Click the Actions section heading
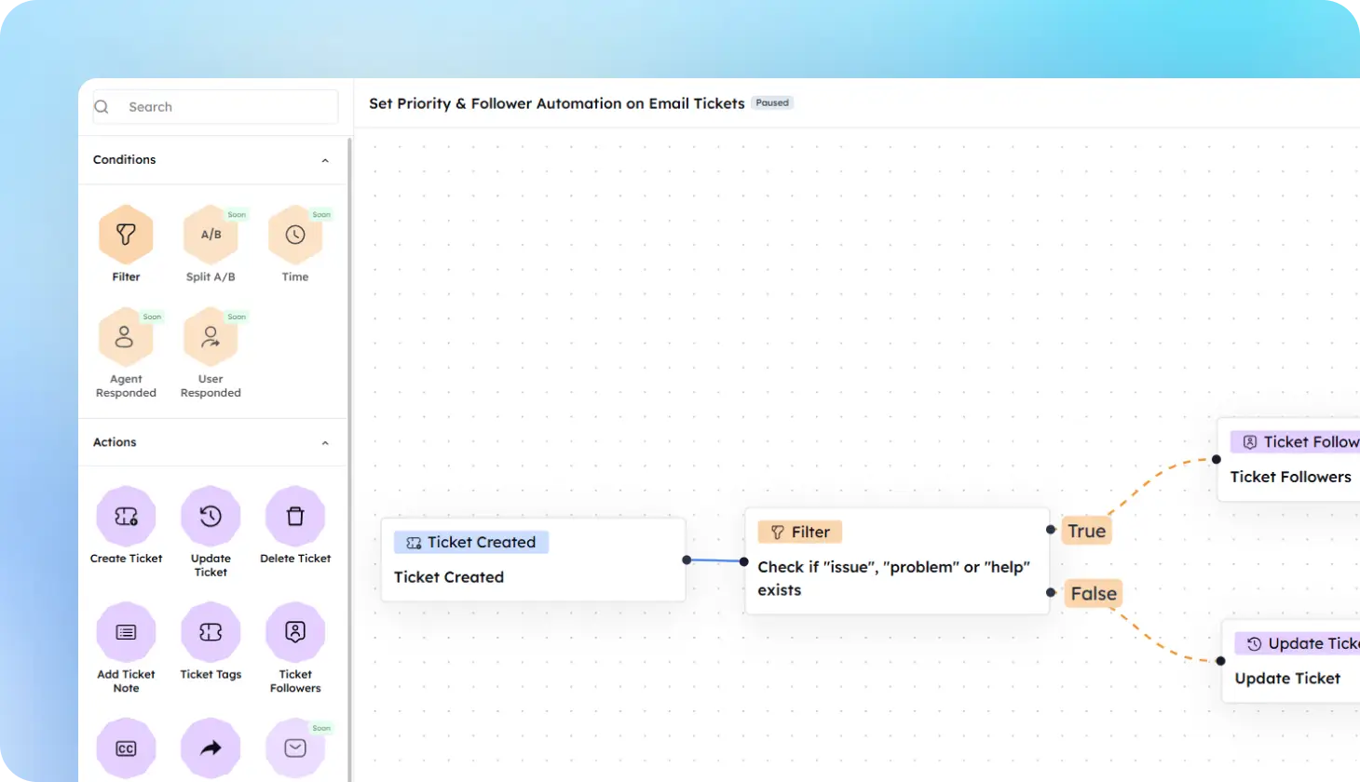This screenshot has width=1360, height=782. [x=115, y=442]
